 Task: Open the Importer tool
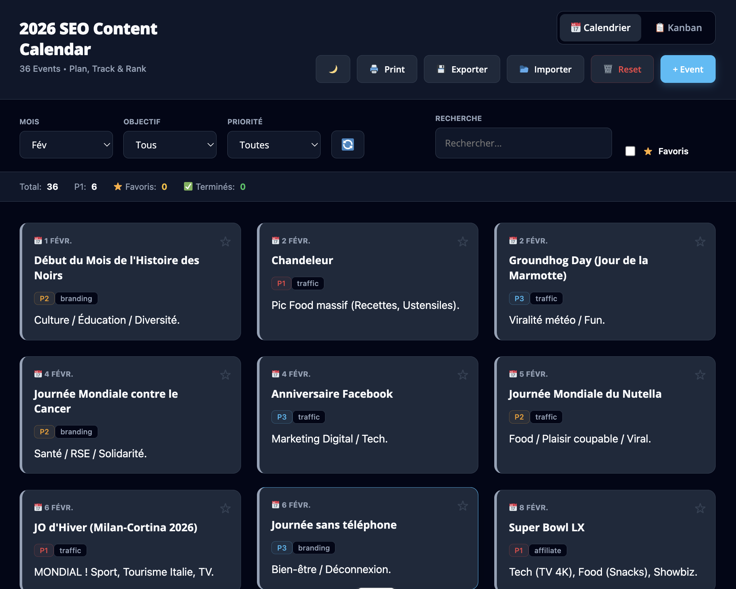point(545,69)
